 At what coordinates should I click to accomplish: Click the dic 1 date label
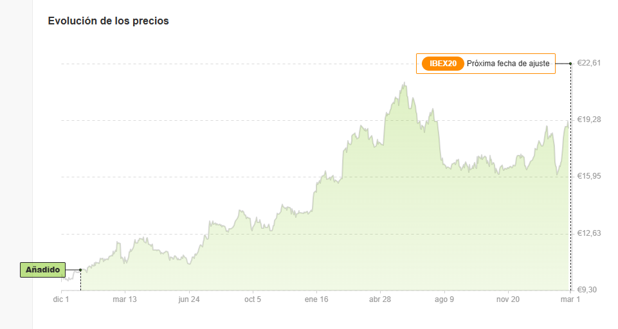(x=61, y=299)
